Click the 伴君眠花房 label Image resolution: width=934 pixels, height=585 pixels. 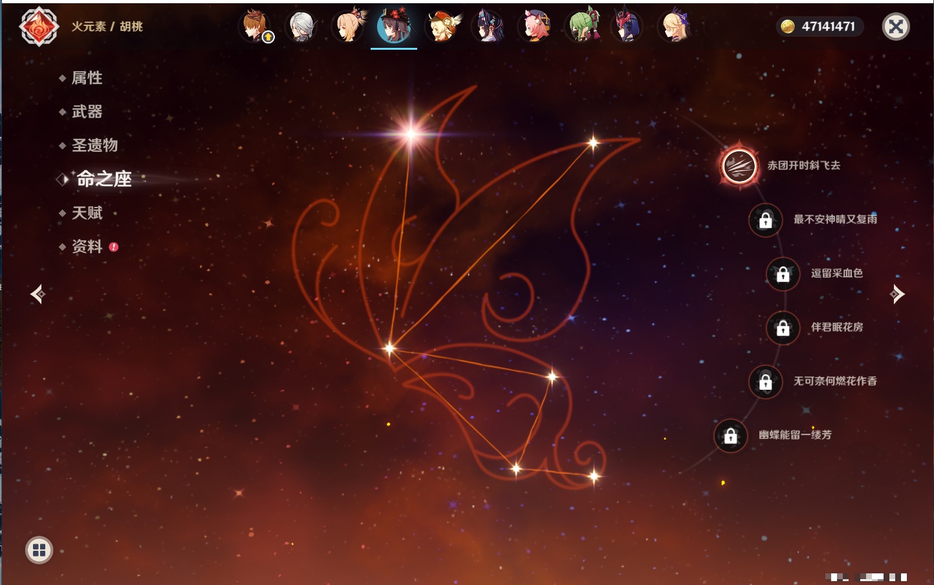tap(837, 327)
